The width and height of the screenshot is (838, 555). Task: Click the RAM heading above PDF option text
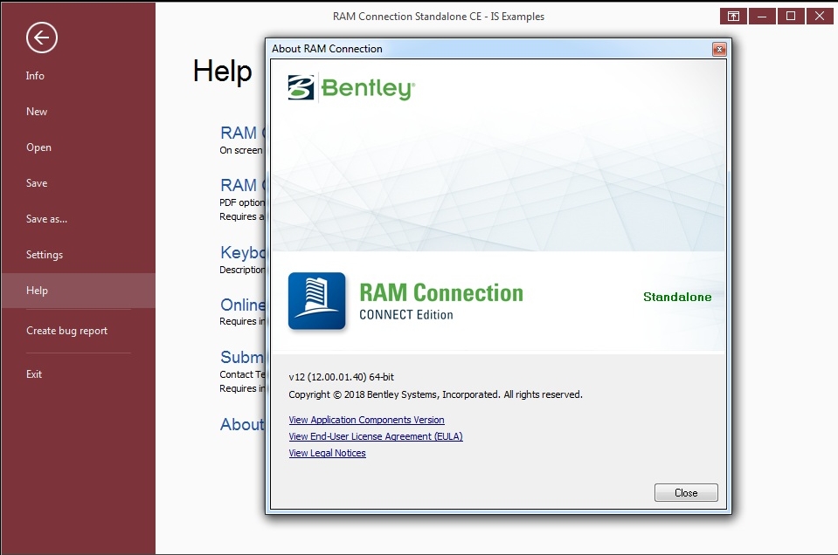(x=243, y=185)
